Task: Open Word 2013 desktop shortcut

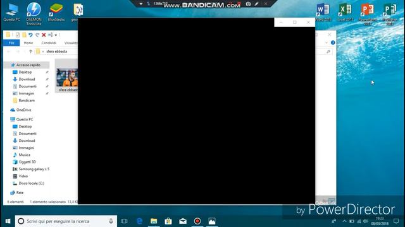Action: (323, 13)
